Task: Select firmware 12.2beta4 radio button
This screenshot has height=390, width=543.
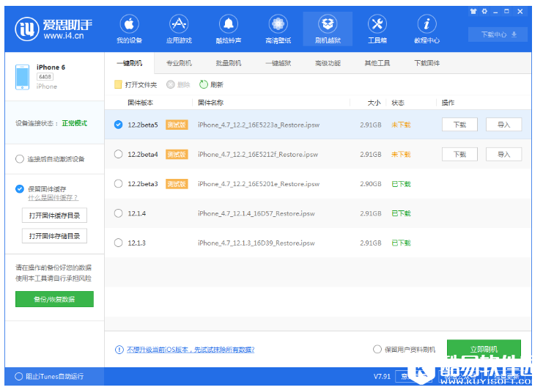Action: pyautogui.click(x=119, y=154)
